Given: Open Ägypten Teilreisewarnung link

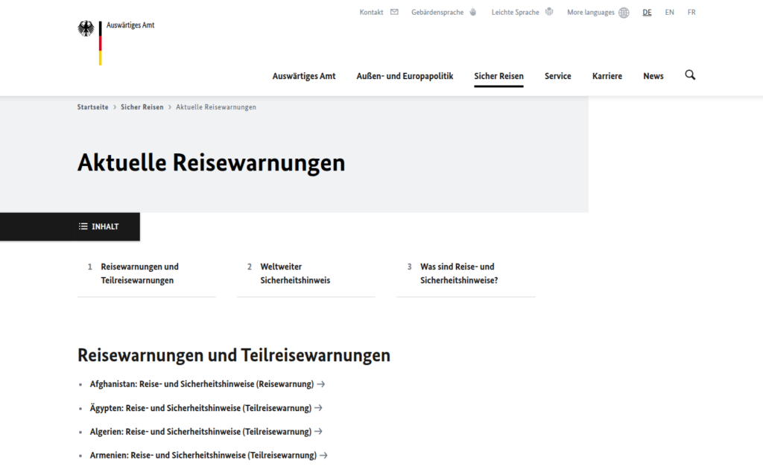Looking at the screenshot, I should (x=200, y=408).
